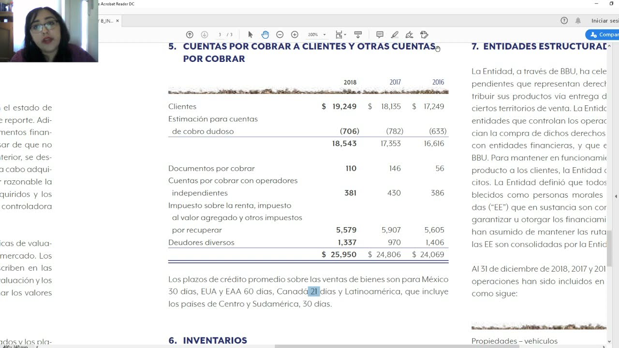
Task: Click the Deudores diversos row label
Action: [201, 243]
